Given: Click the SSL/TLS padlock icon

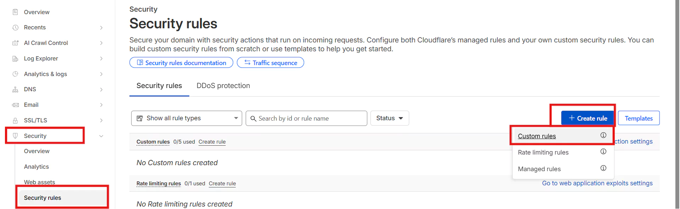Looking at the screenshot, I should coord(15,120).
